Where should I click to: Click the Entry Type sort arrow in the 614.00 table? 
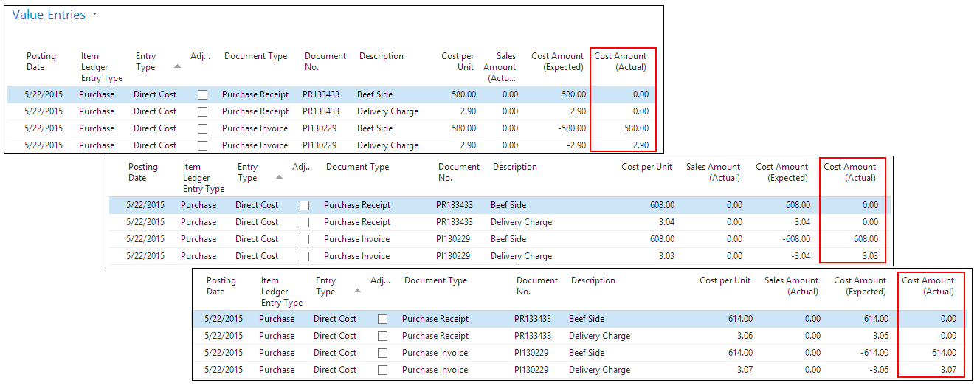(357, 291)
